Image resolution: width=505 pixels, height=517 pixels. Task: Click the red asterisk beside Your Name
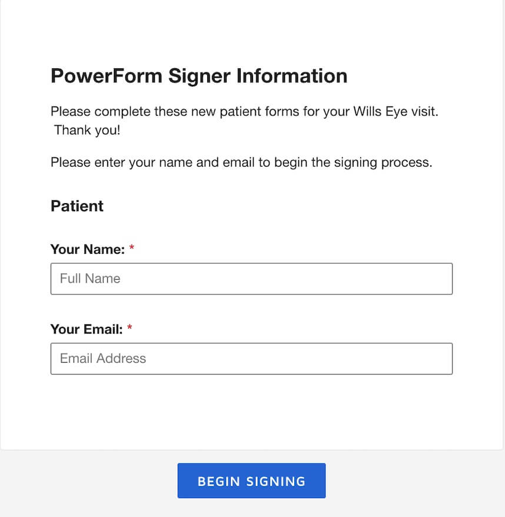[132, 249]
